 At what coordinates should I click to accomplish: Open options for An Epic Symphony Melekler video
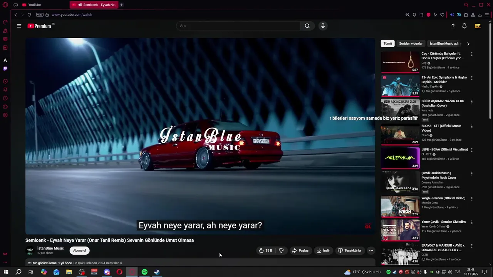(x=472, y=78)
